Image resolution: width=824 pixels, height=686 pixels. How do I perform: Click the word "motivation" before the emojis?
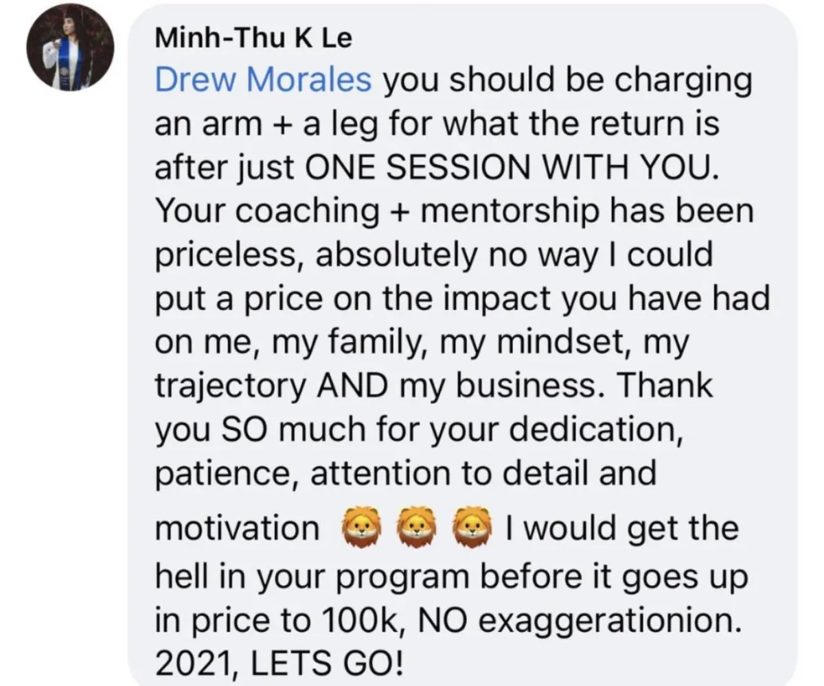click(238, 530)
